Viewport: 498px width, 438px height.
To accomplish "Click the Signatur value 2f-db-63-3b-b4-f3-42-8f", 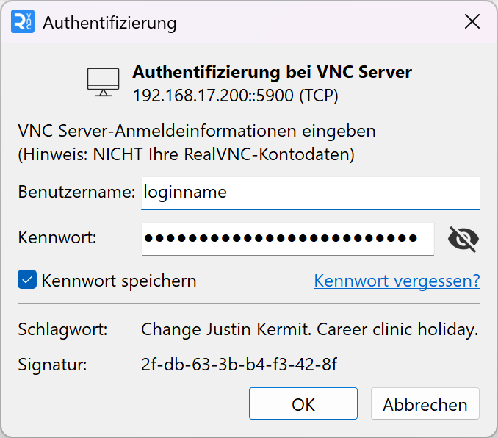I will (x=239, y=364).
